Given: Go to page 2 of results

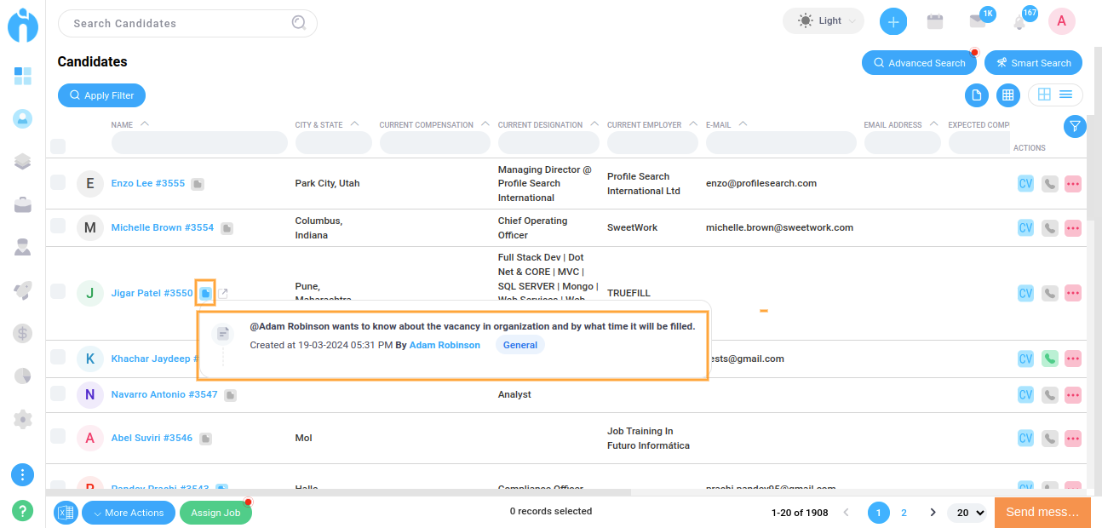Looking at the screenshot, I should point(904,513).
